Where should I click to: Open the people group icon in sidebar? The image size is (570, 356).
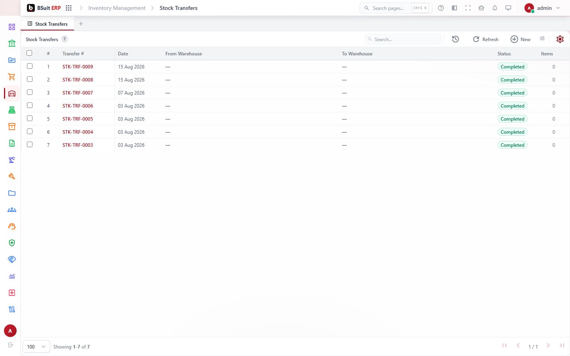click(12, 210)
